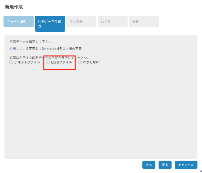Click the 戻る button
Viewport: 202px width, 173px height.
pyautogui.click(x=165, y=165)
